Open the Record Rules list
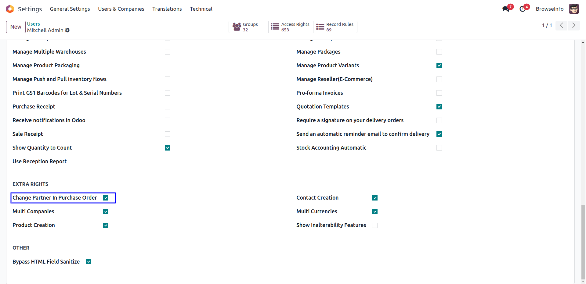586x284 pixels. (335, 27)
